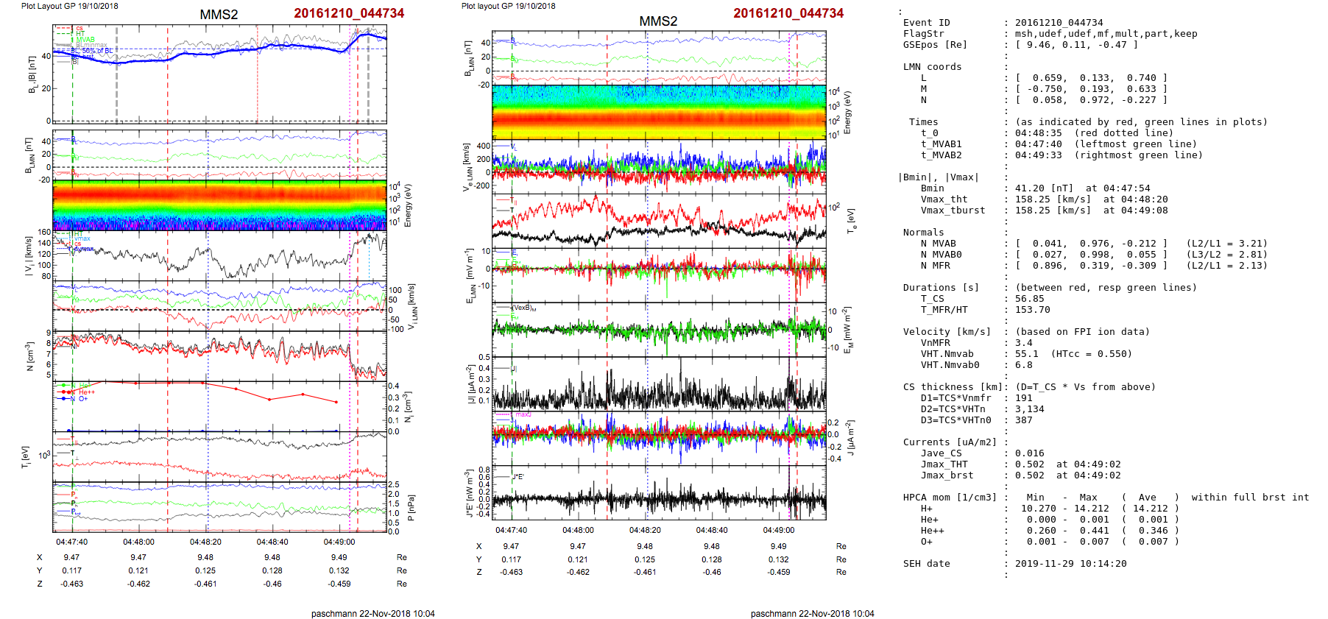
Task: Click the red event ID above the left plot
Action: tap(349, 13)
